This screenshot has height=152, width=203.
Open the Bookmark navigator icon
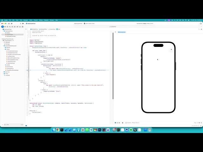7,27
